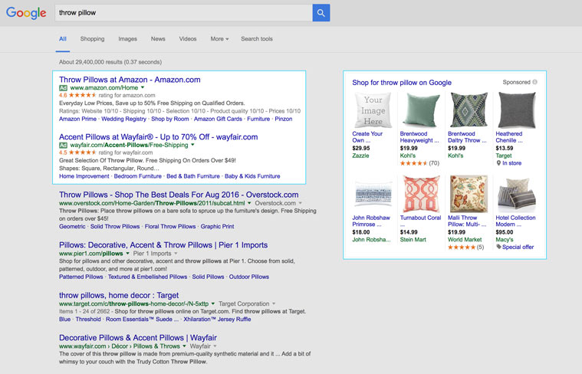This screenshot has height=374, width=582.
Task: Open dropdown arrow after www.pier1.com/pillows
Action: click(x=128, y=254)
